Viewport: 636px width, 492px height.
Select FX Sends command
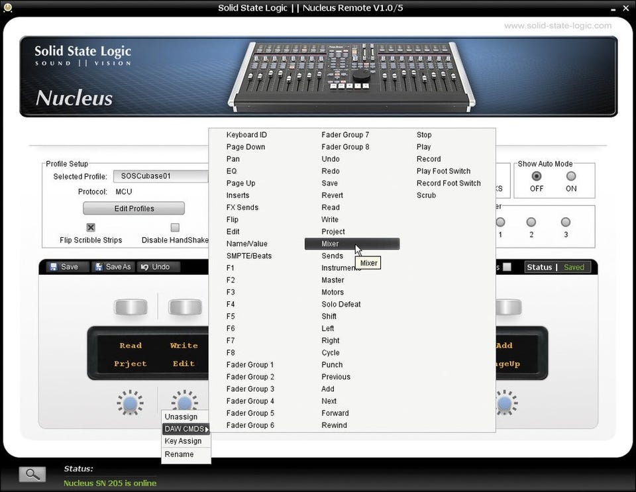click(242, 207)
